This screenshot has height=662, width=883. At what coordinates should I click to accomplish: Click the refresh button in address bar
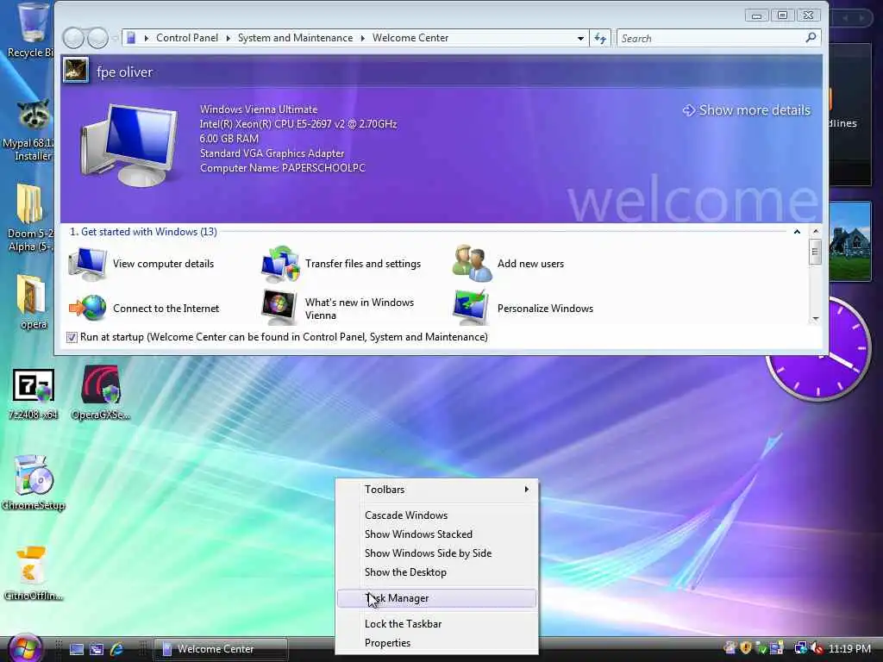[x=600, y=38]
